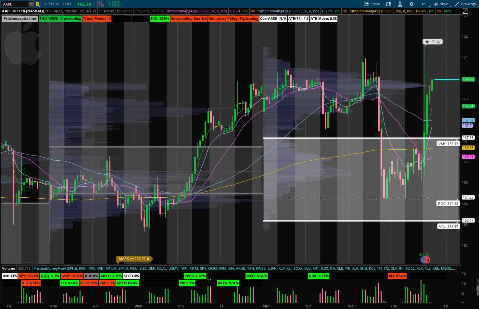Select SimpleMovingAvg CLOSE 200 study label
479x309 pixels.
[381, 11]
